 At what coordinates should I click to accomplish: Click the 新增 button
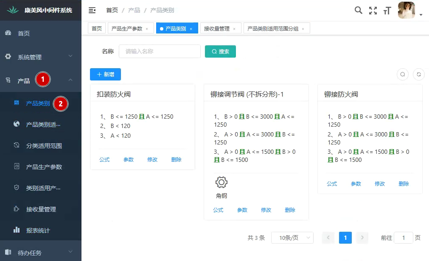click(105, 74)
